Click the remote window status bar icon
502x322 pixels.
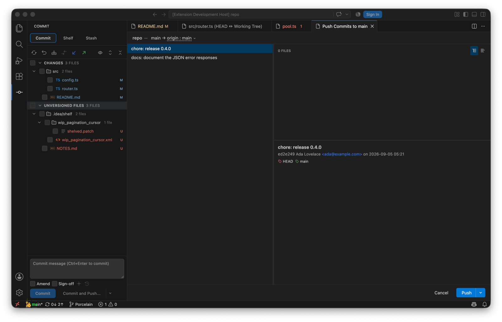tap(18, 304)
